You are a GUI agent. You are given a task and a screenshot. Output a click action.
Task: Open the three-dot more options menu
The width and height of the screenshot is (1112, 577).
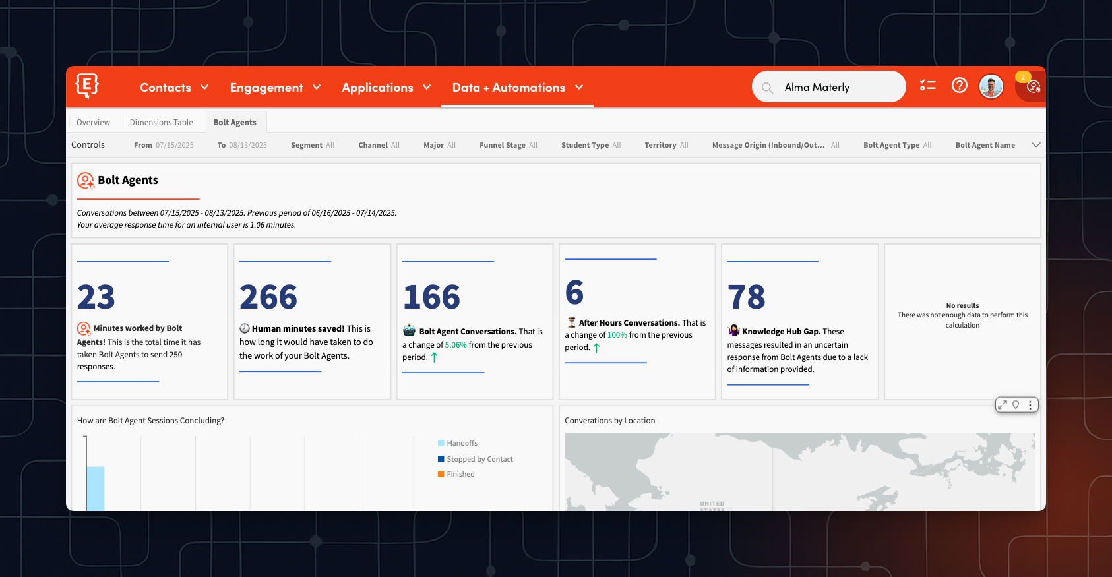[x=1030, y=405]
